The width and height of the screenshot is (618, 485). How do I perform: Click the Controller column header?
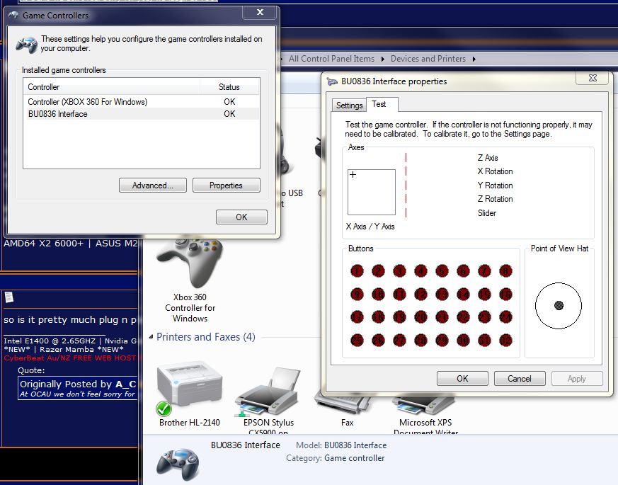point(112,87)
